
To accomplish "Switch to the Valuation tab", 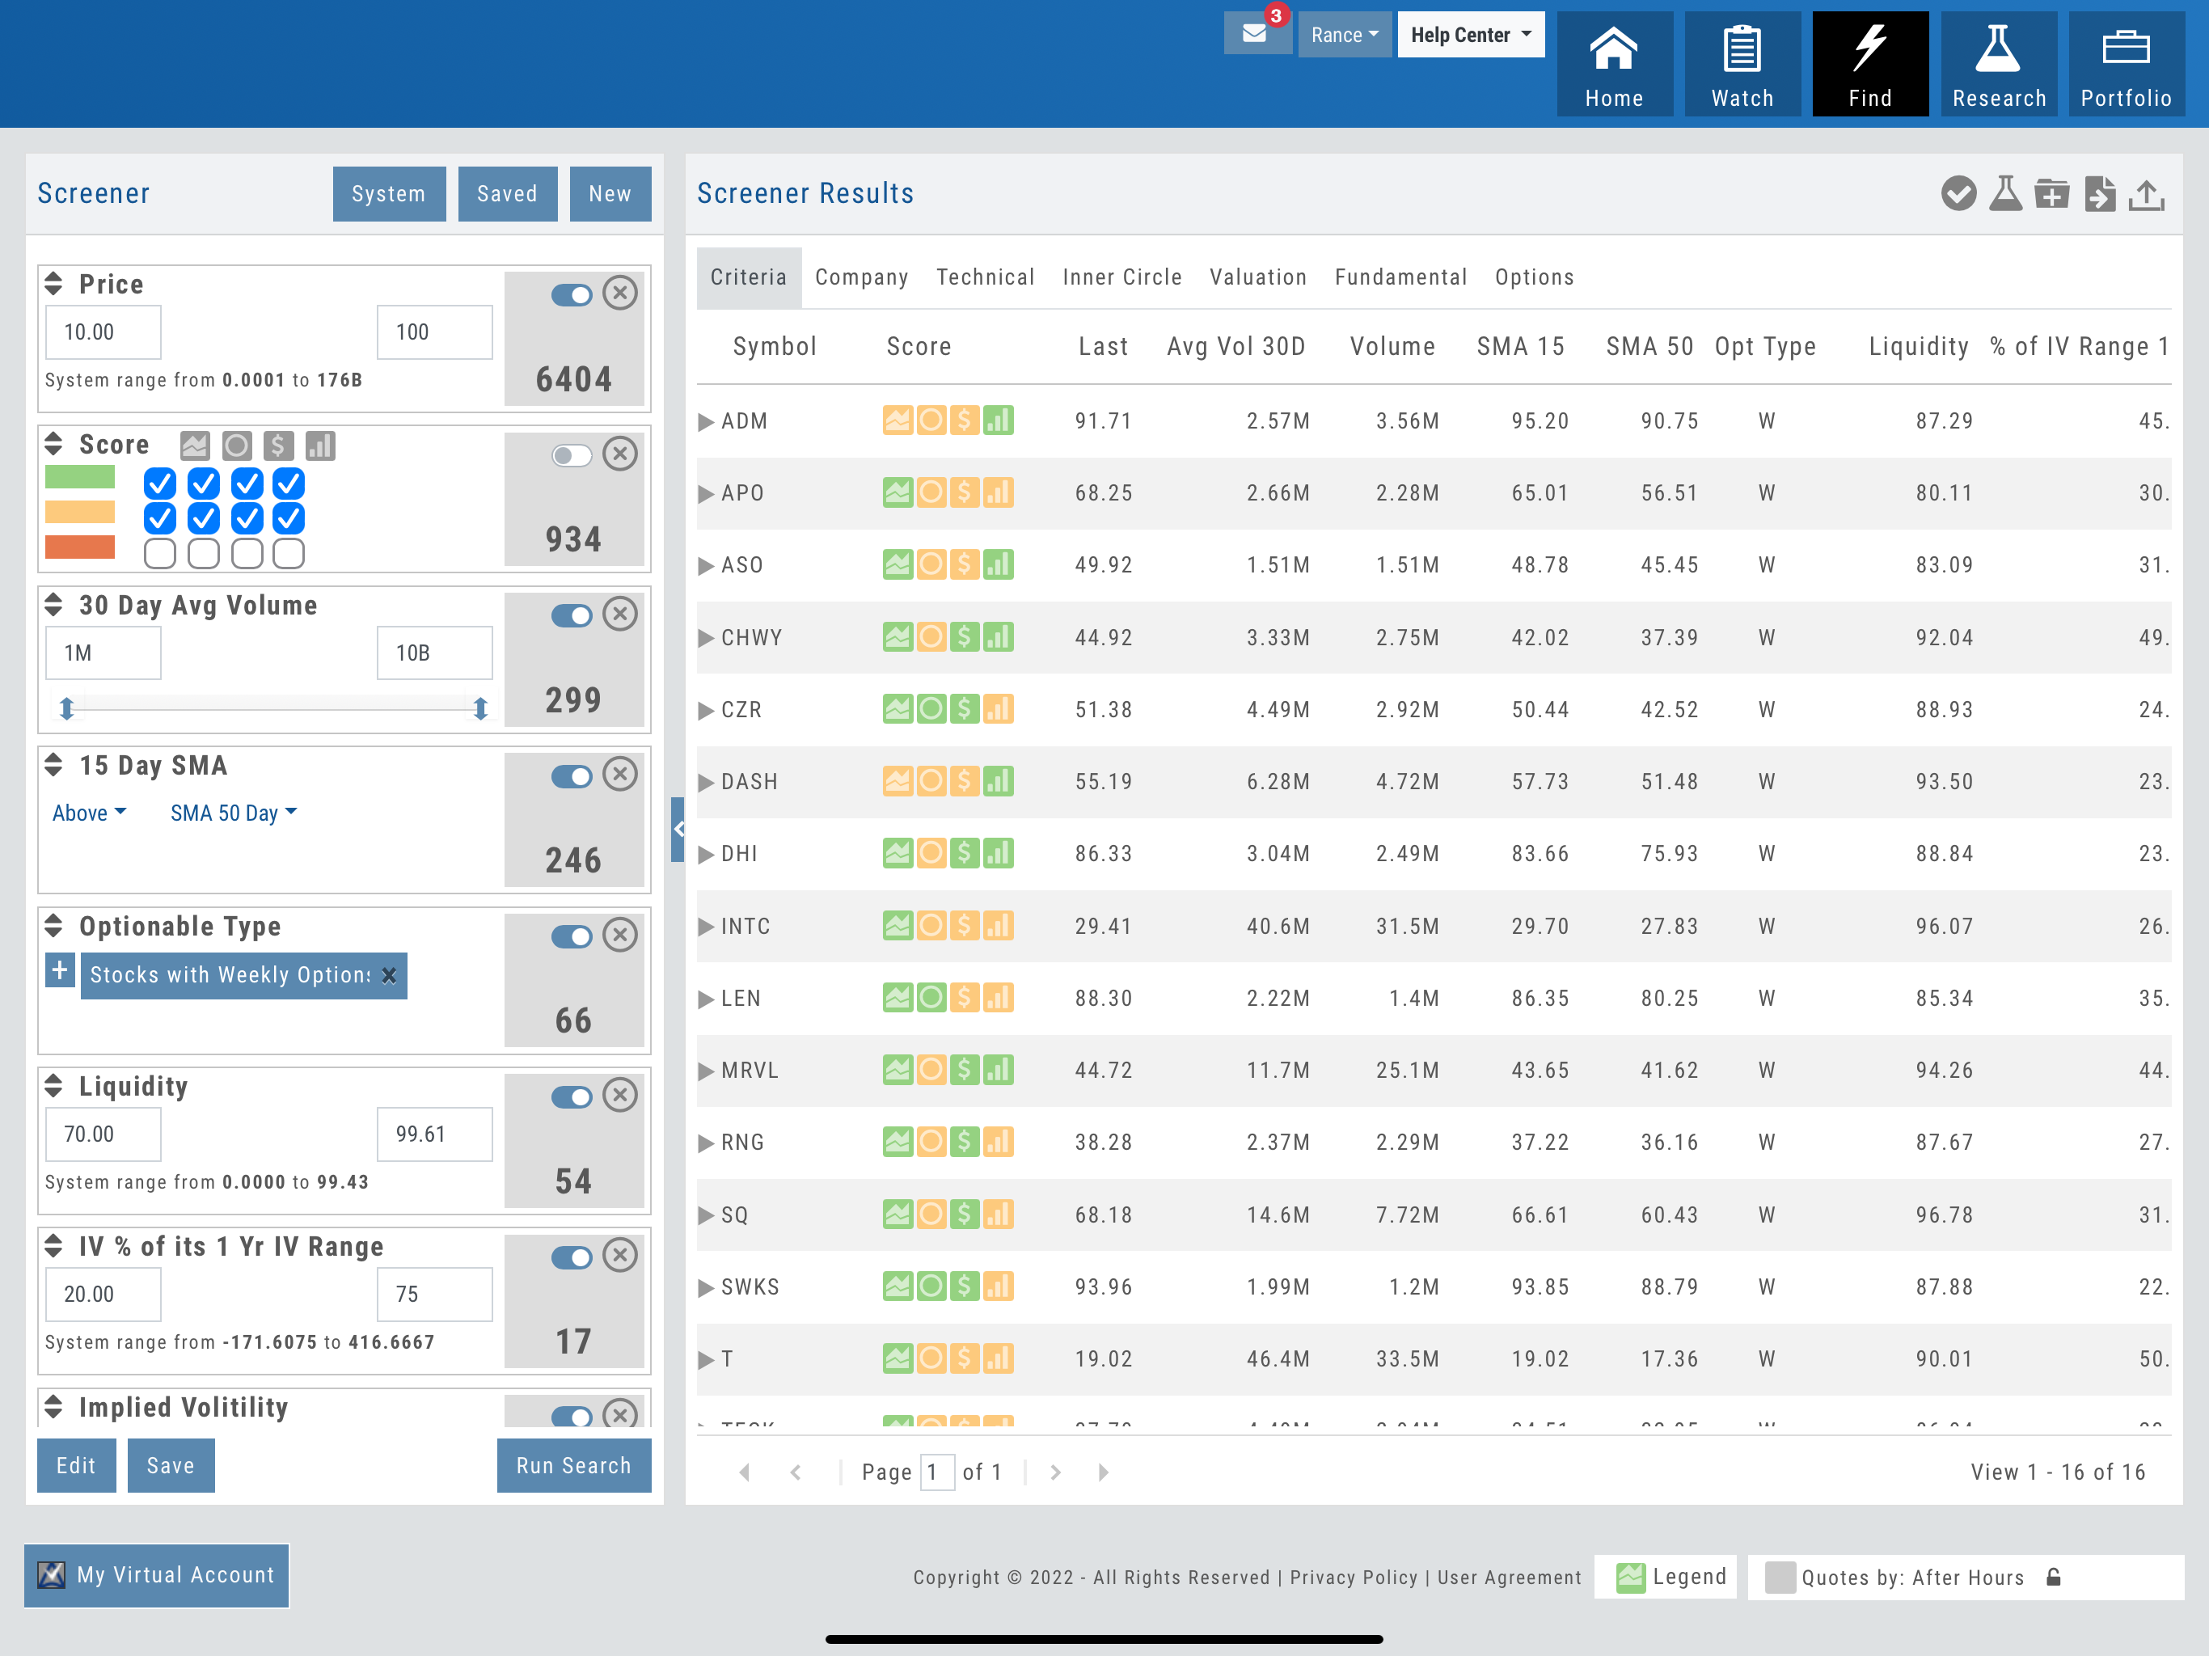I will (x=1257, y=277).
